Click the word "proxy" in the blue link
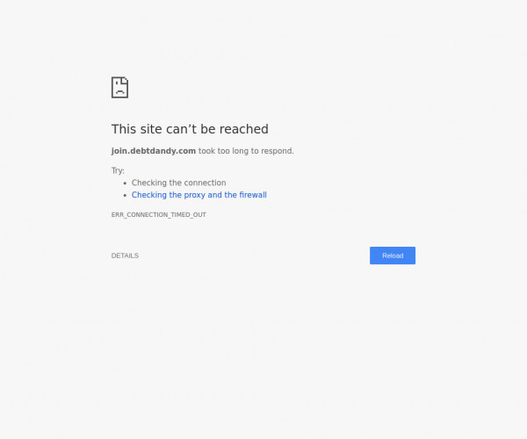The width and height of the screenshot is (527, 439). [195, 195]
